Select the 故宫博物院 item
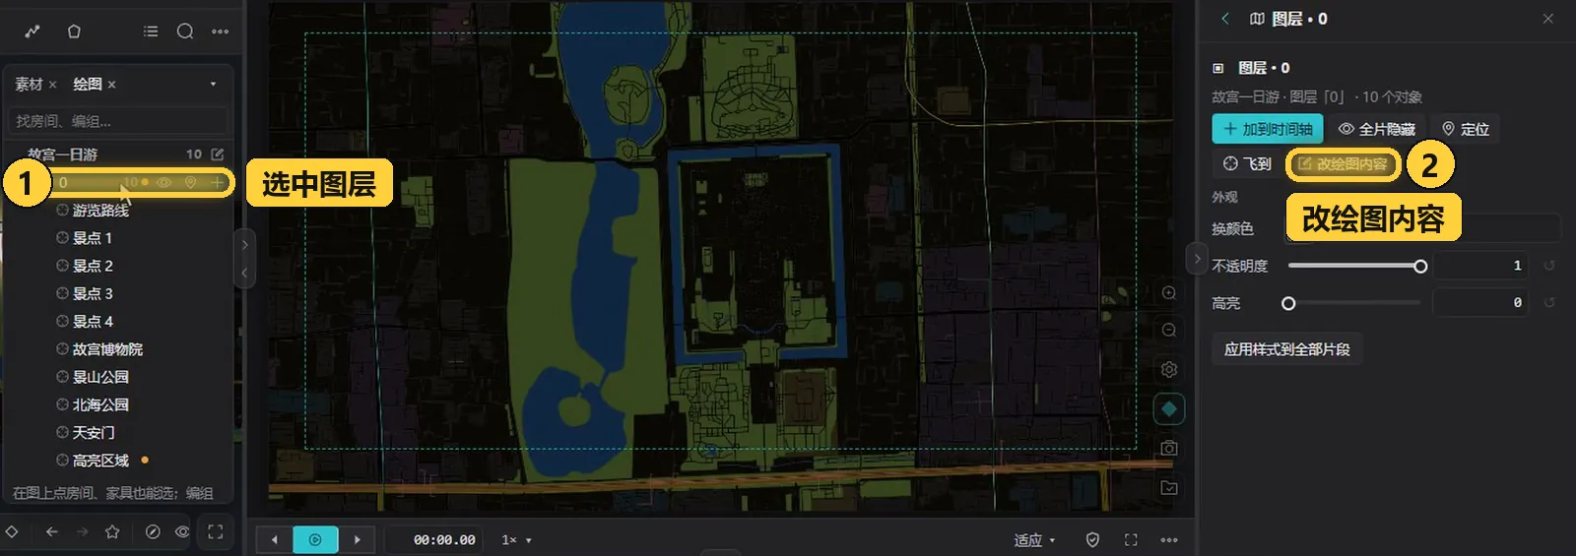Image resolution: width=1576 pixels, height=556 pixels. [107, 349]
